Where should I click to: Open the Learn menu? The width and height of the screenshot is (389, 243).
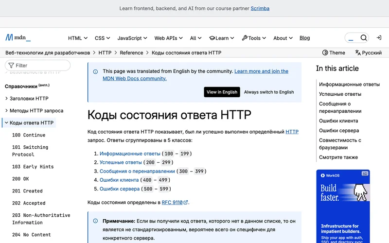(222, 38)
